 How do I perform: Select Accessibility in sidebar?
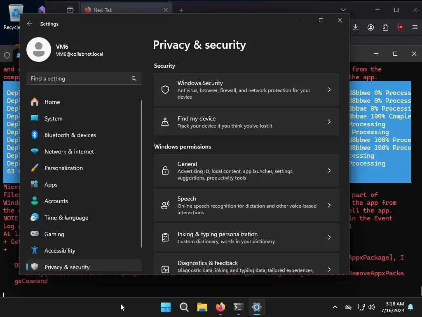tap(84, 251)
